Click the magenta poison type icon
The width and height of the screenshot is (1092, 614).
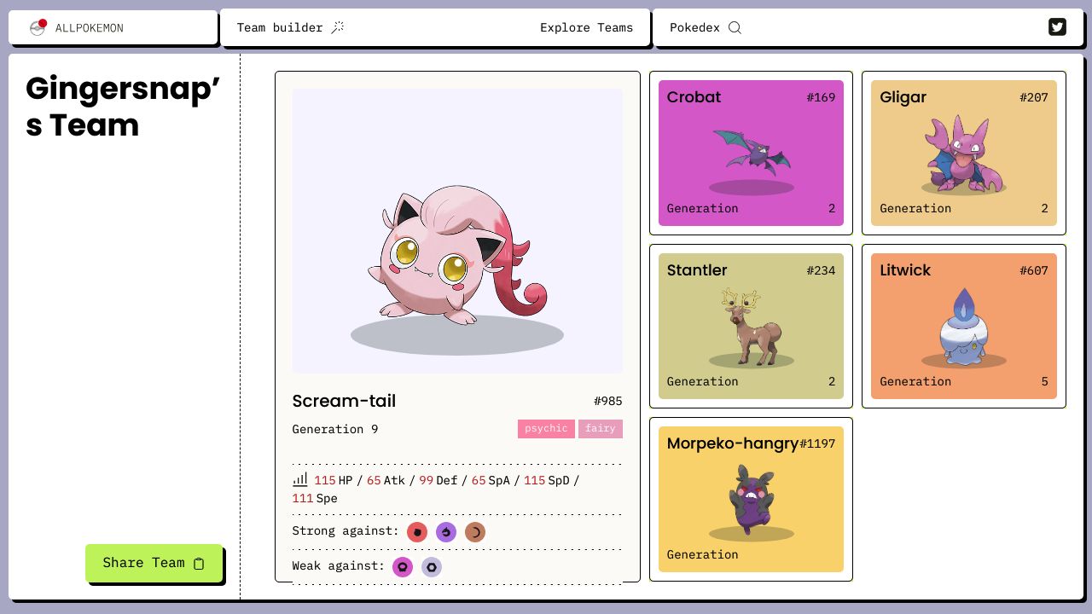[403, 566]
